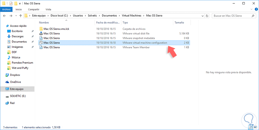Click the New folder quick access icon

(16, 3)
